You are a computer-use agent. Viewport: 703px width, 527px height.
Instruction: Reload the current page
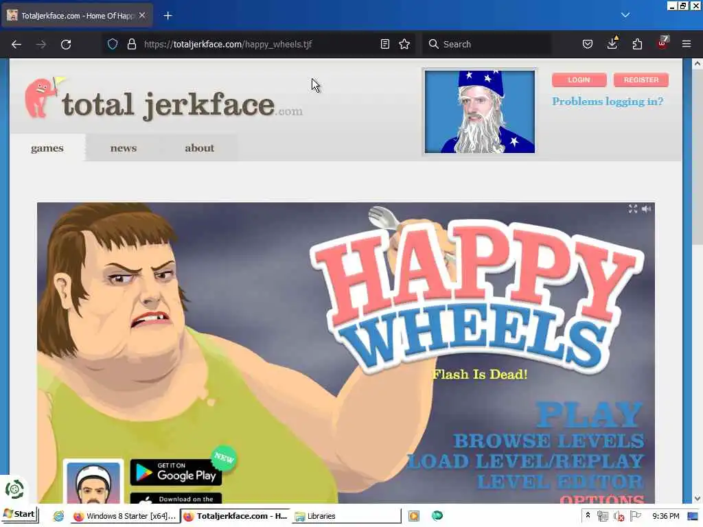tap(66, 45)
